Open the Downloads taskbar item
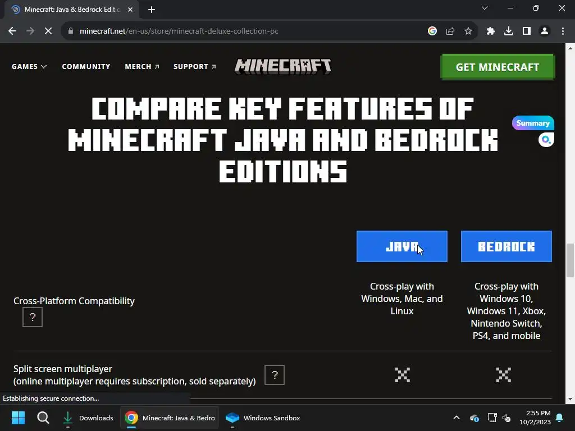Viewport: 575px width, 431px height. (88, 418)
